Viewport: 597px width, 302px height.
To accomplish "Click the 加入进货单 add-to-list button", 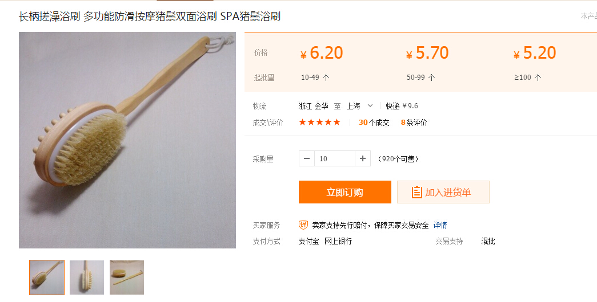I will 443,192.
